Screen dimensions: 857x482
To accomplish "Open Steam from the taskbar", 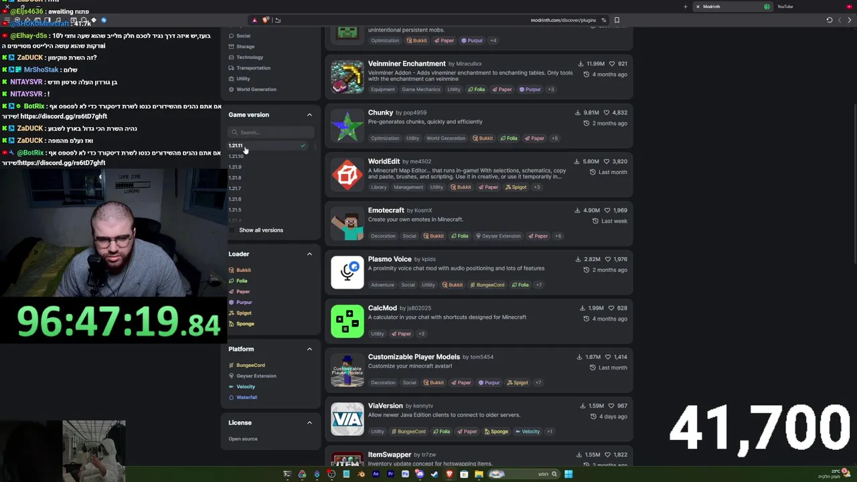I will click(x=435, y=474).
